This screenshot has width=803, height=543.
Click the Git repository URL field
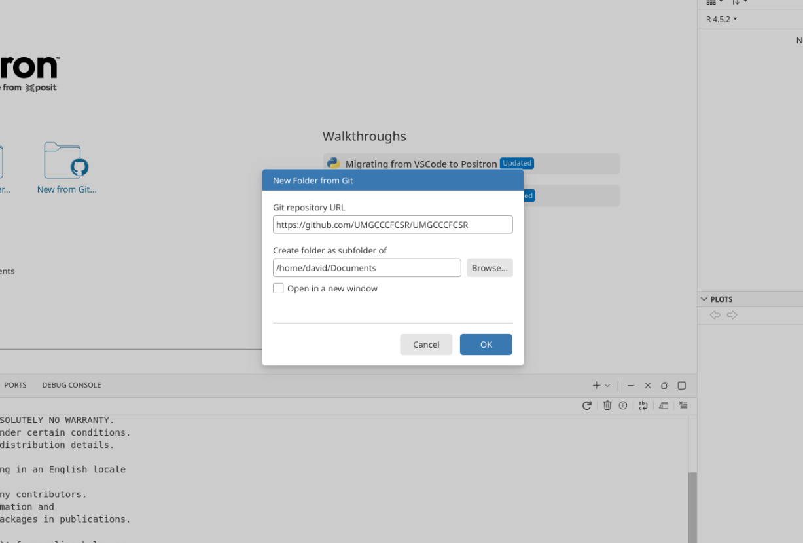393,225
